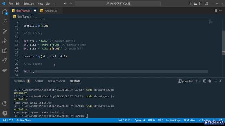225x126 pixels.
Task: Open the terminal launch profile dropdown arrow
Action: pos(200,81)
